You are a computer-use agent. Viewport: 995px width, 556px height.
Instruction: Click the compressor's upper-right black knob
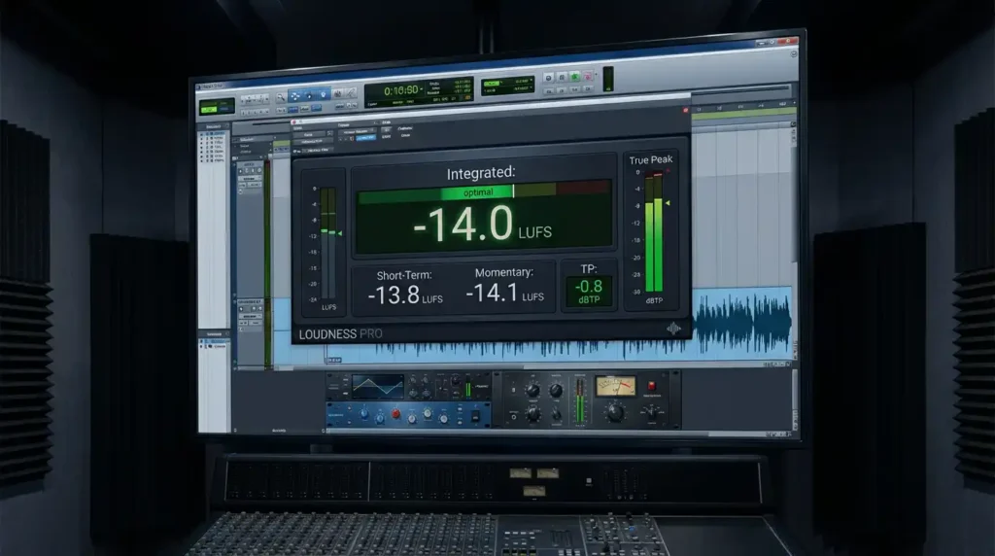pyautogui.click(x=556, y=391)
